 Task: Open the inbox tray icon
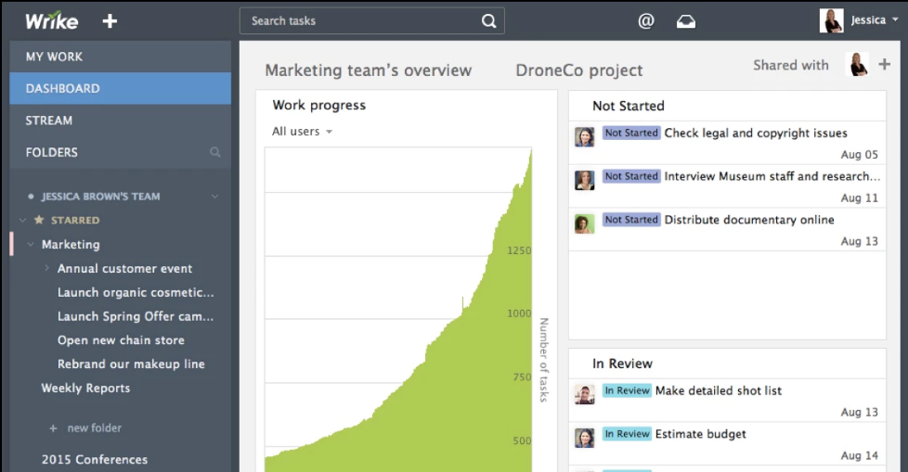[685, 21]
